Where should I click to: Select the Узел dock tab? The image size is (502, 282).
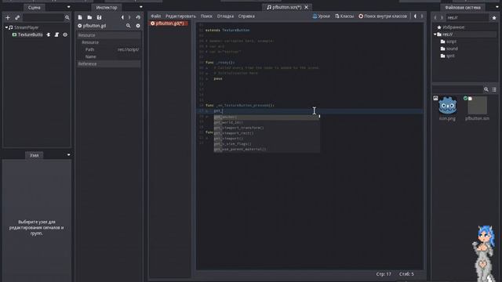click(x=35, y=155)
